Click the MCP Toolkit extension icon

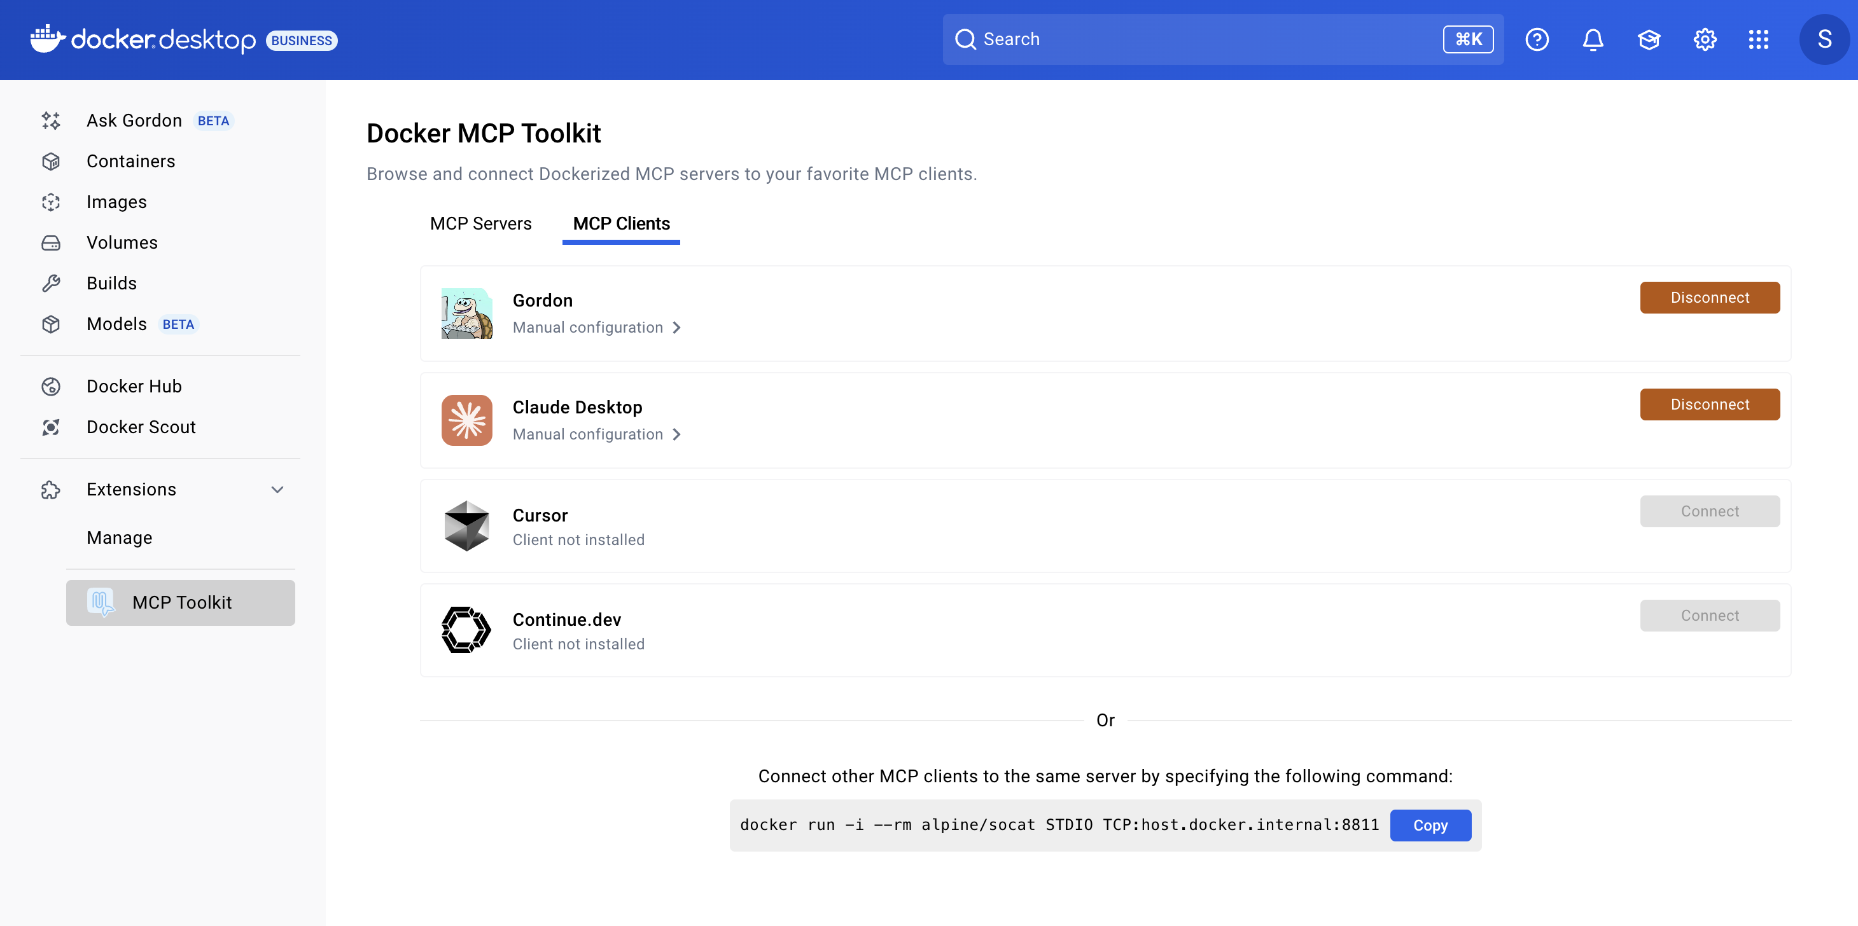[101, 602]
